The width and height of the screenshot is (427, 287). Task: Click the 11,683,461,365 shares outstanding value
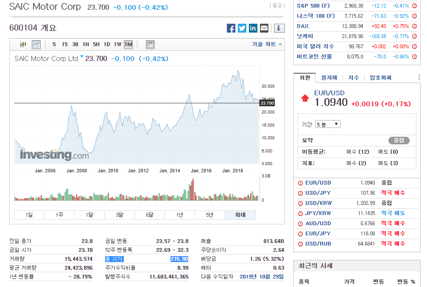point(169,277)
